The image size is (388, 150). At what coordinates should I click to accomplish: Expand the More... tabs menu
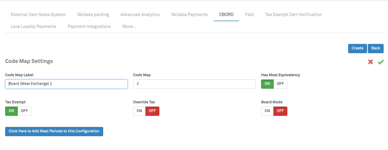pos(129,27)
